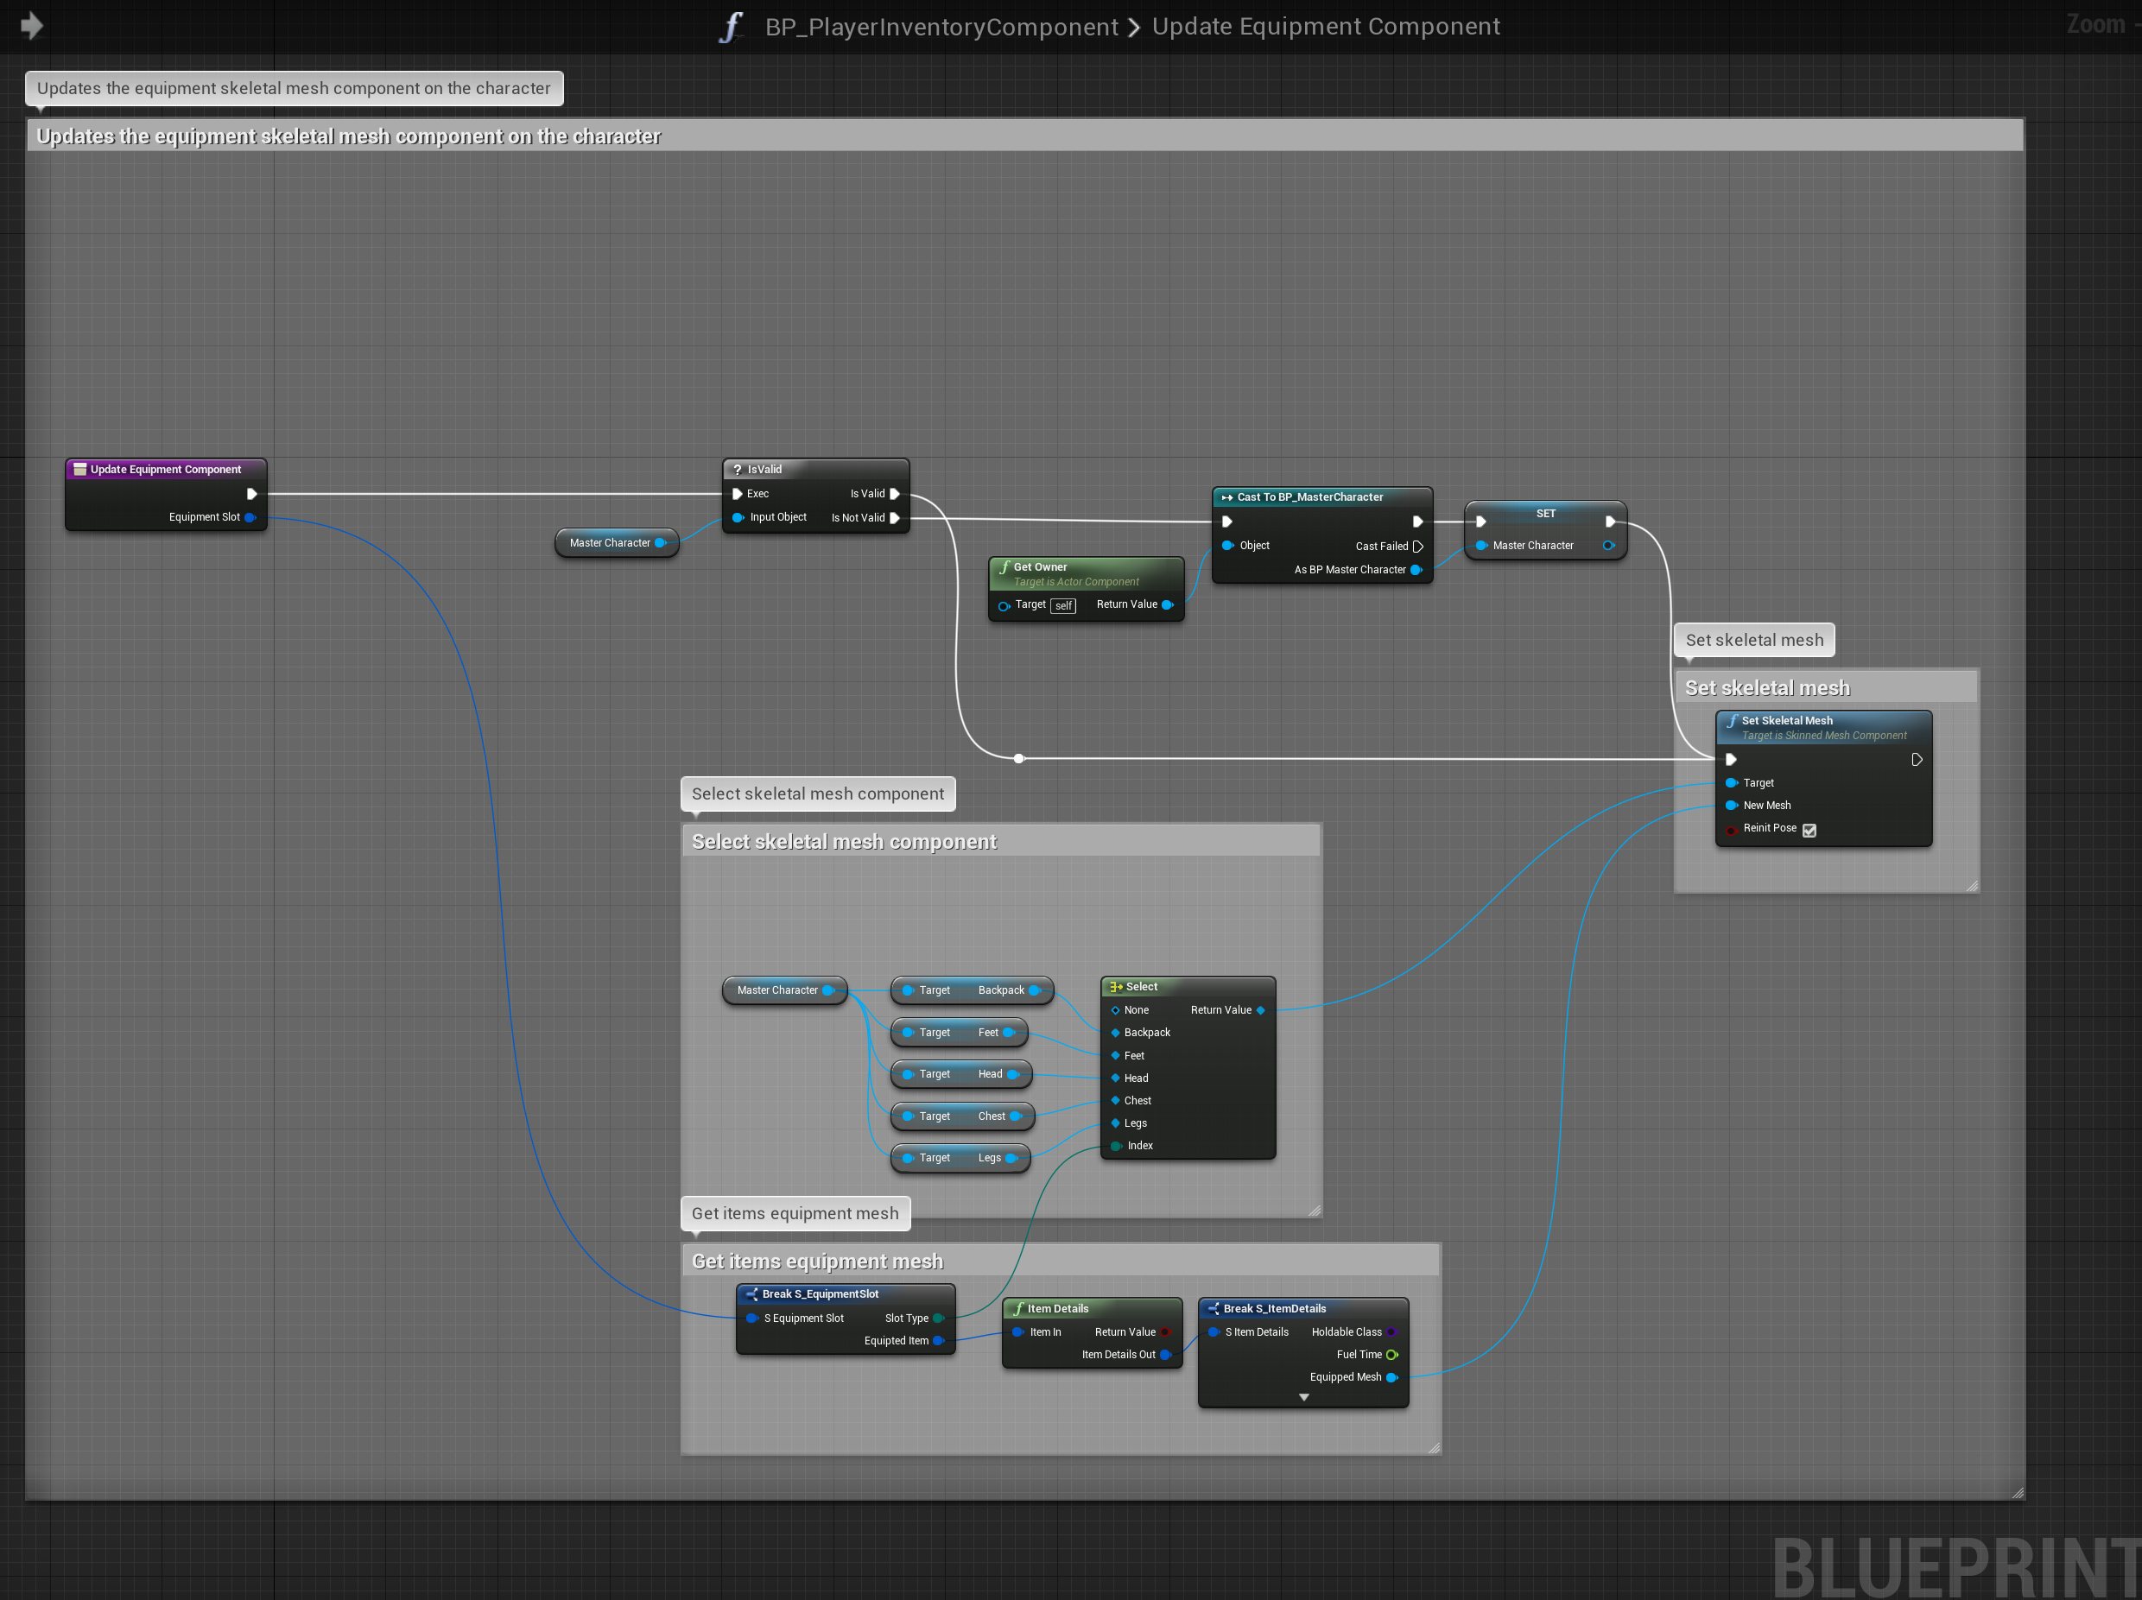The image size is (2142, 1600).
Task: Click the Slot Type output pin
Action: point(937,1319)
